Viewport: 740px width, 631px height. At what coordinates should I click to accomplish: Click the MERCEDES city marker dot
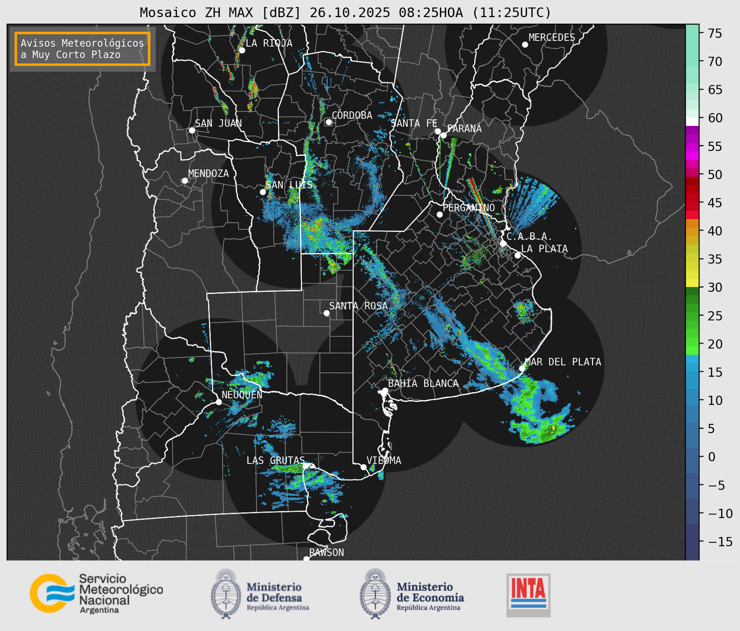(x=525, y=45)
